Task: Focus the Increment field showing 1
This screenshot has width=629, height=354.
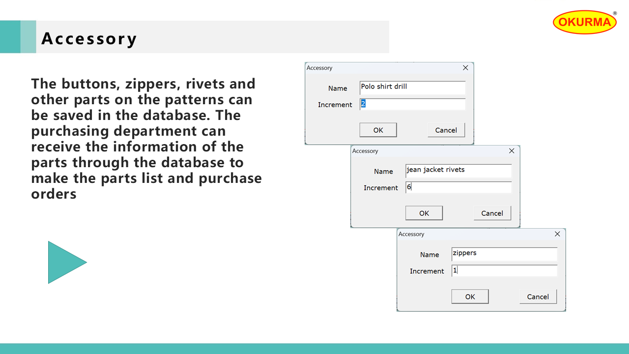Action: pyautogui.click(x=504, y=270)
